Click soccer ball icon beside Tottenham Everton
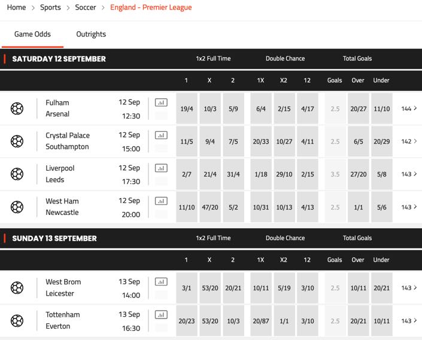This screenshot has height=340, width=422. click(17, 321)
